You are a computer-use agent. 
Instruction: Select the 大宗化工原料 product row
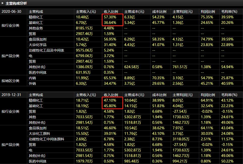click(135, 134)
